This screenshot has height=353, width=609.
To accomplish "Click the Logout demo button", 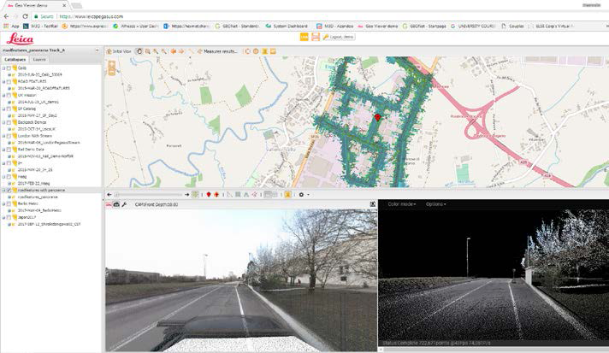I will coord(341,37).
